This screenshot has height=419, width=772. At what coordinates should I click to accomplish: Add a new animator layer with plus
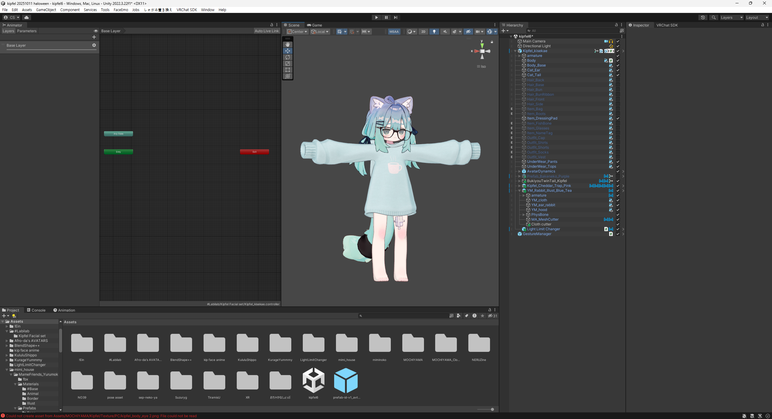(94, 37)
